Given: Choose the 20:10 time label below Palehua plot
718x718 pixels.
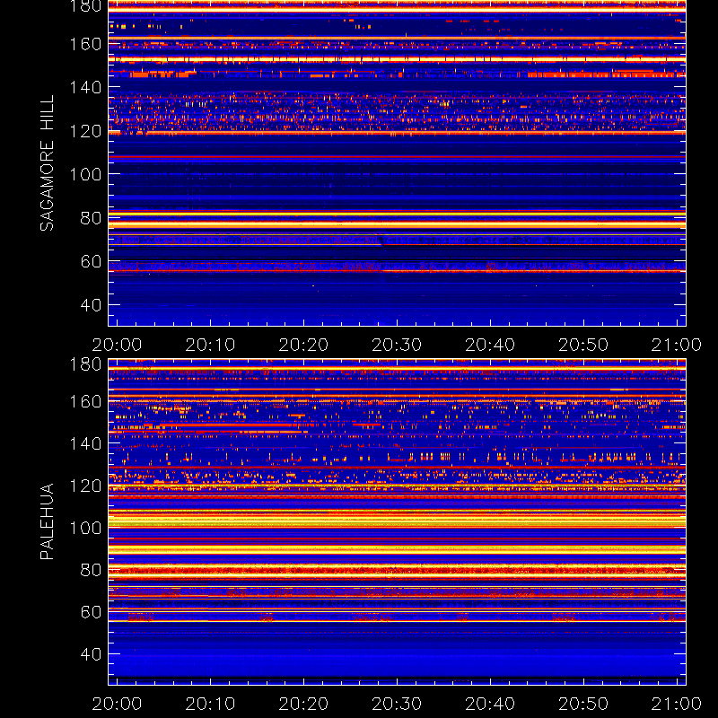Looking at the screenshot, I should tap(210, 704).
